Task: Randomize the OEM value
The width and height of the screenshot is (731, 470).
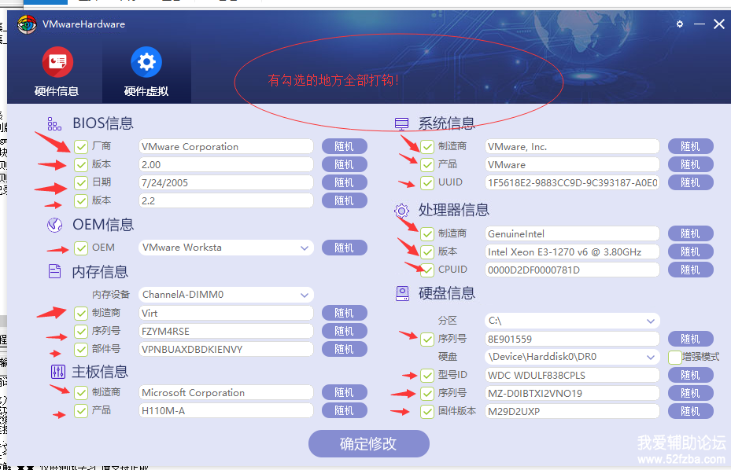Action: (345, 248)
